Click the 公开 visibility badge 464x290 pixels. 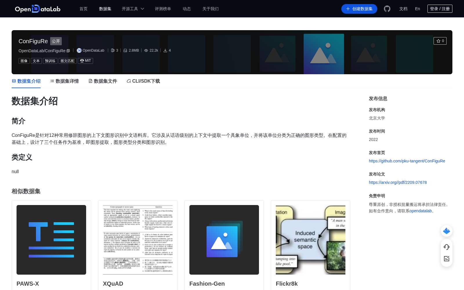click(56, 41)
